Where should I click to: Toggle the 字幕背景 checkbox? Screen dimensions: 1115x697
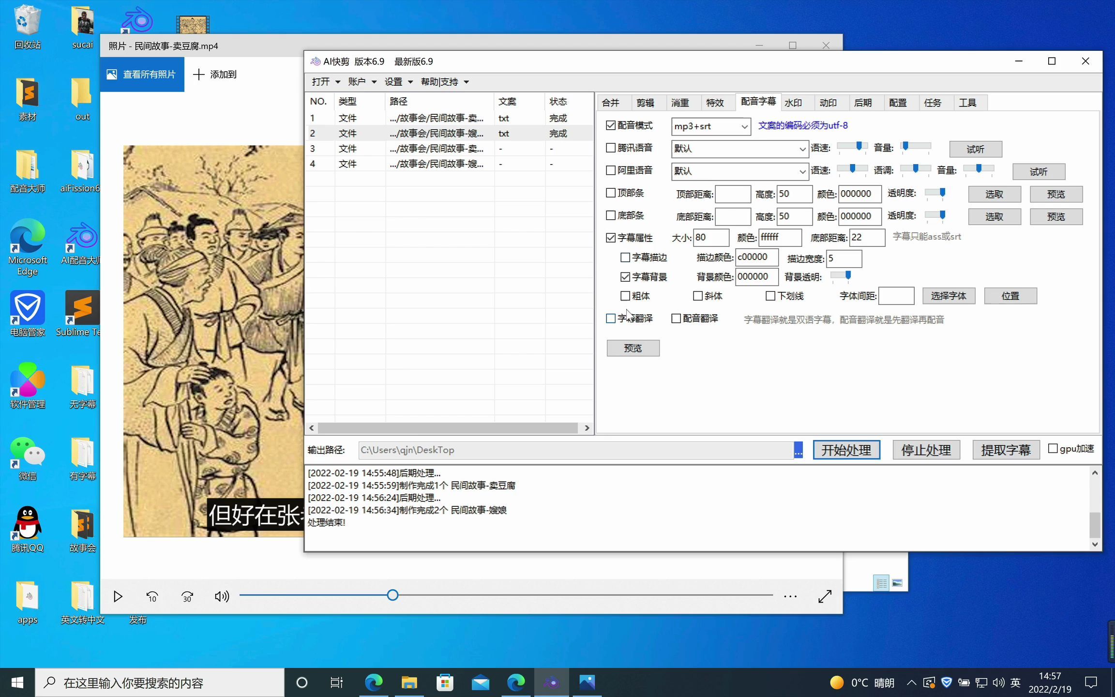point(625,276)
